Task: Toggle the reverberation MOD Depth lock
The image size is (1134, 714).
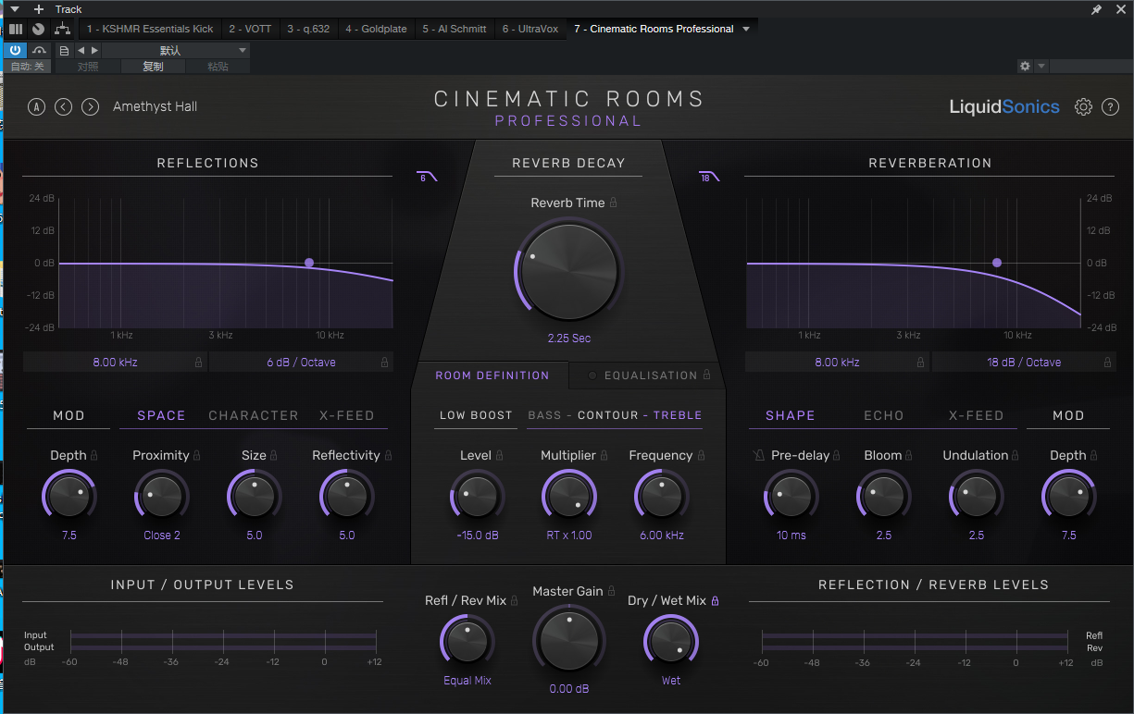Action: (1093, 455)
